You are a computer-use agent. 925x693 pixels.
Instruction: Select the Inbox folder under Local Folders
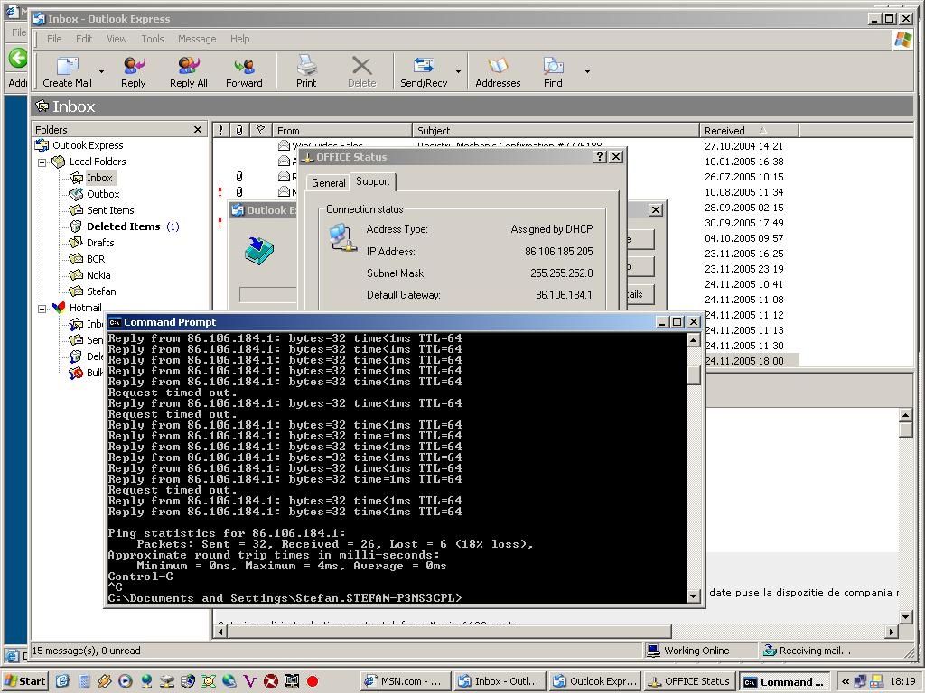(x=99, y=178)
